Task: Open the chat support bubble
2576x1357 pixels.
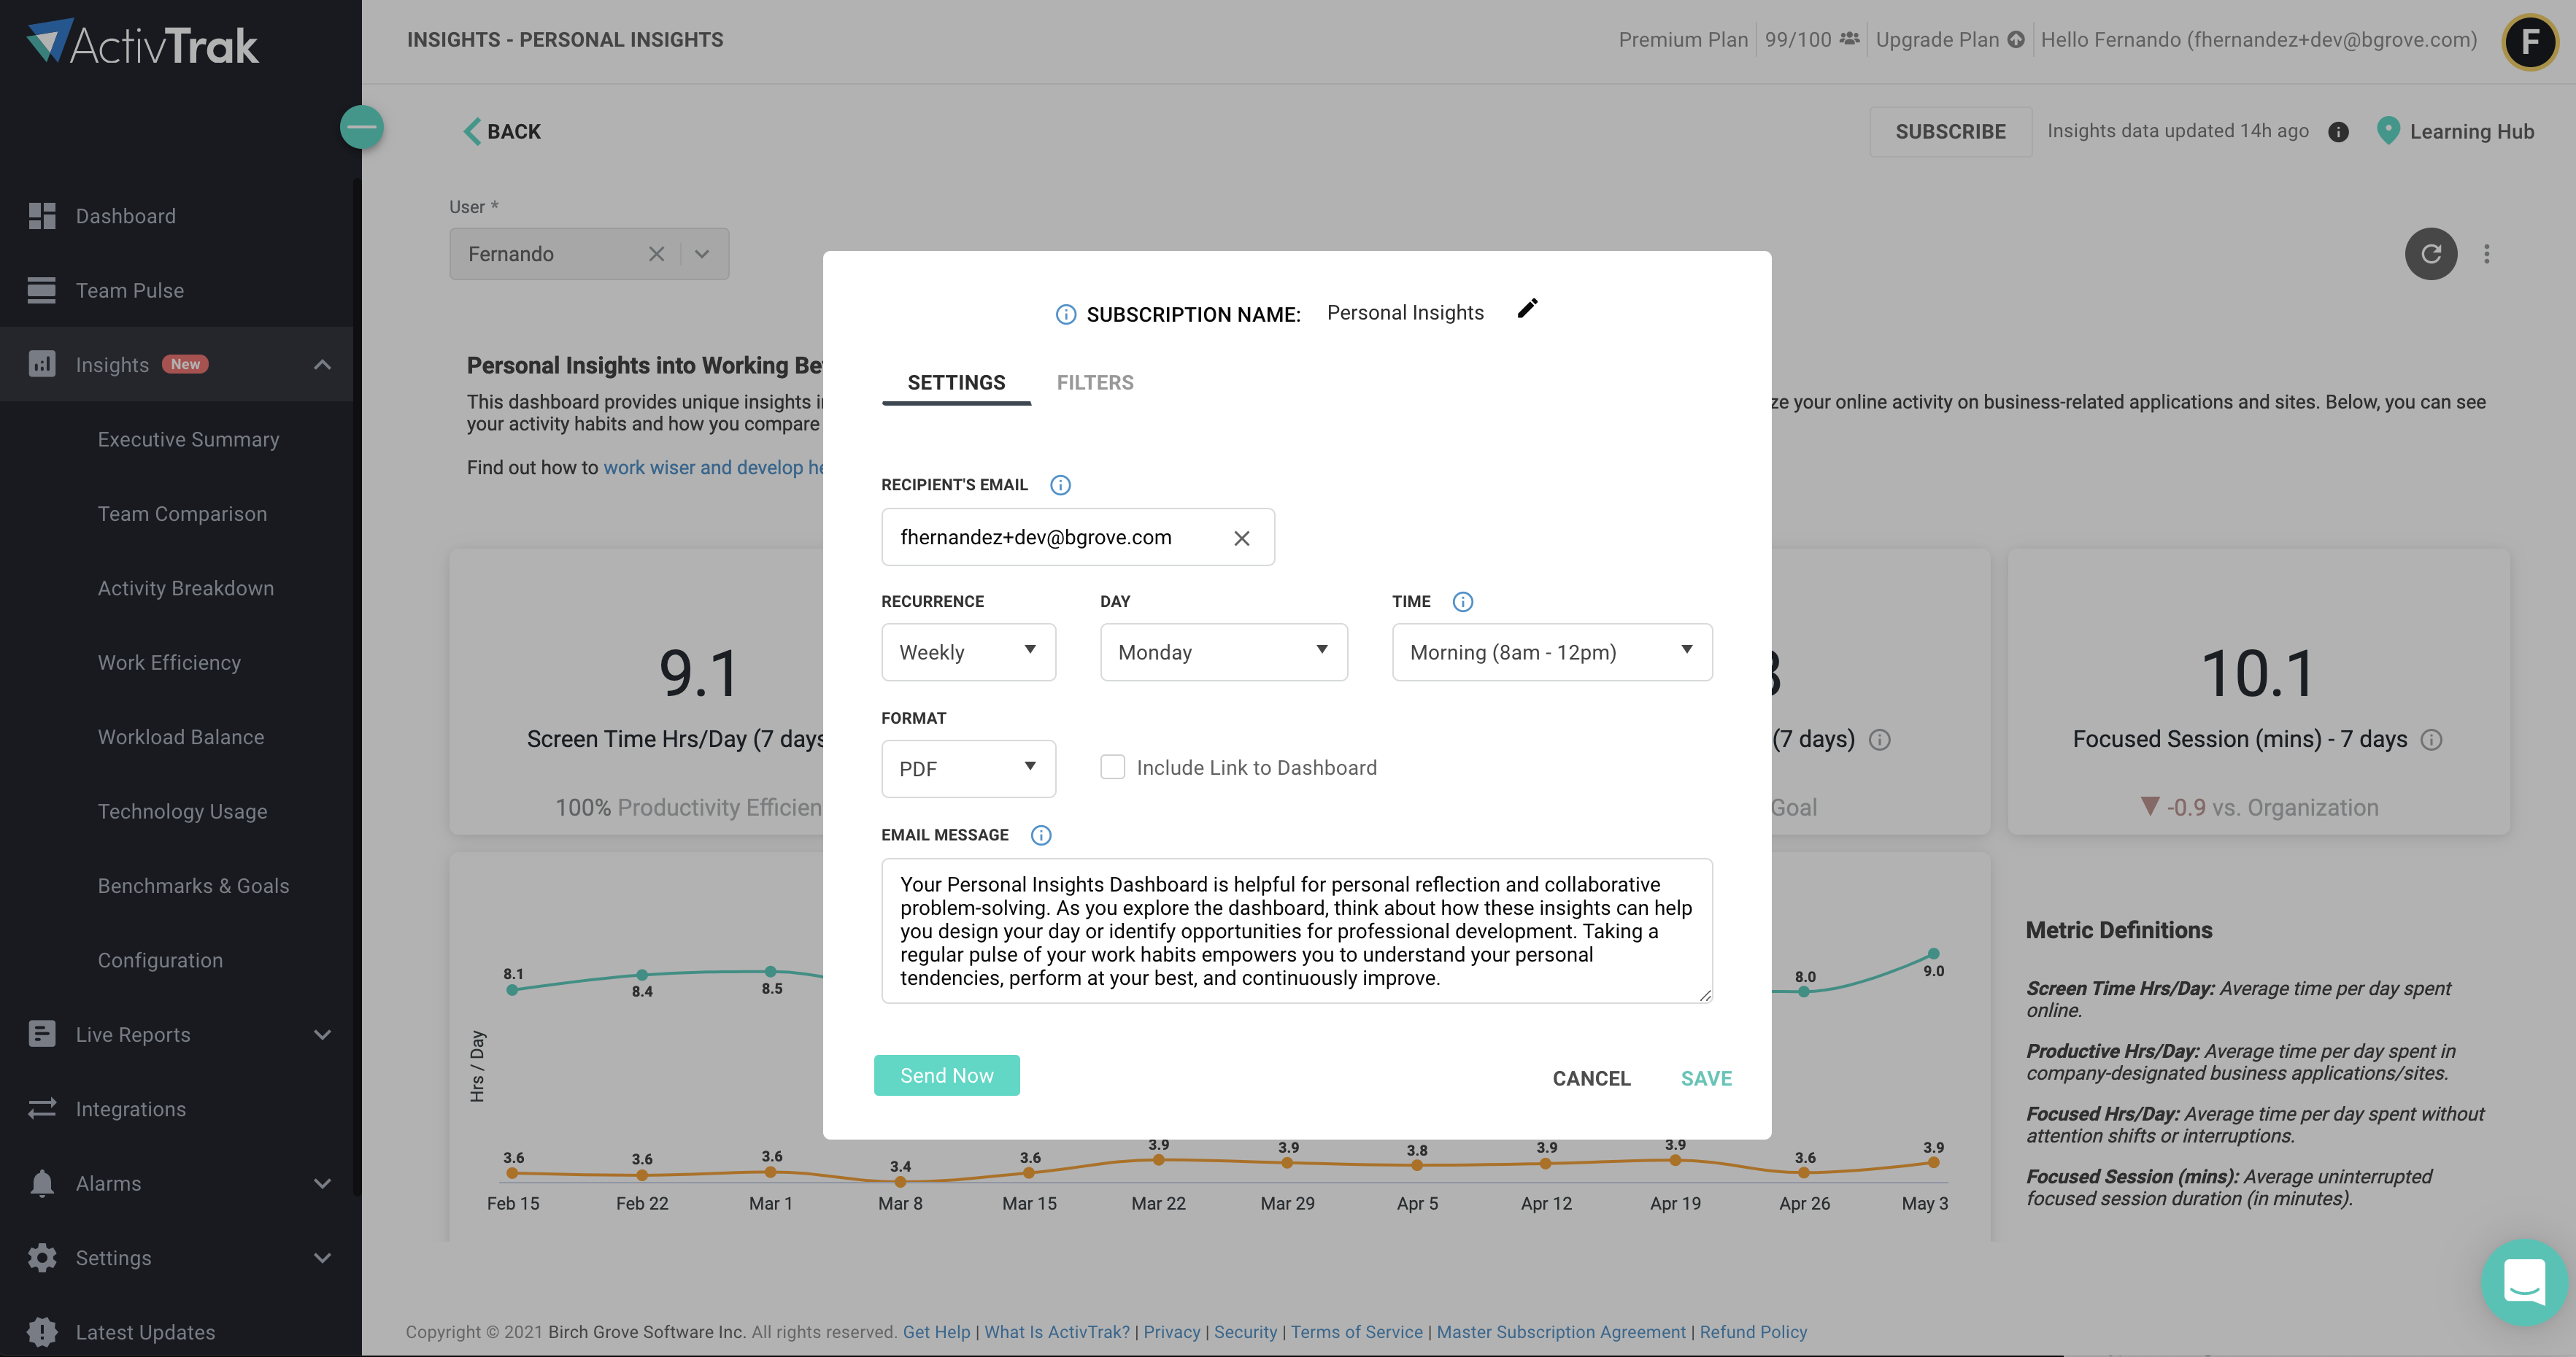Action: [x=2524, y=1283]
